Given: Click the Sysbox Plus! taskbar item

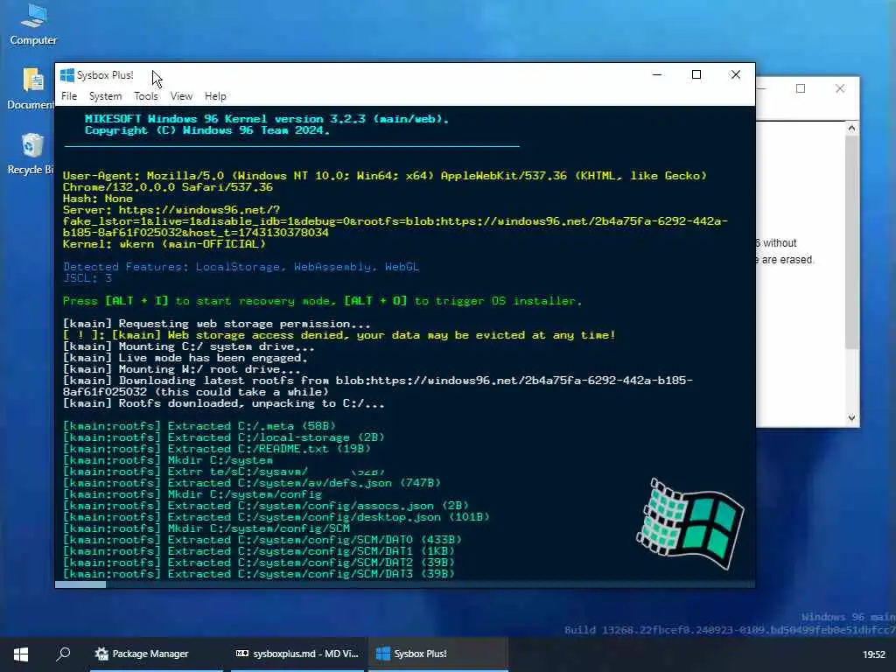Looking at the screenshot, I should [437, 654].
